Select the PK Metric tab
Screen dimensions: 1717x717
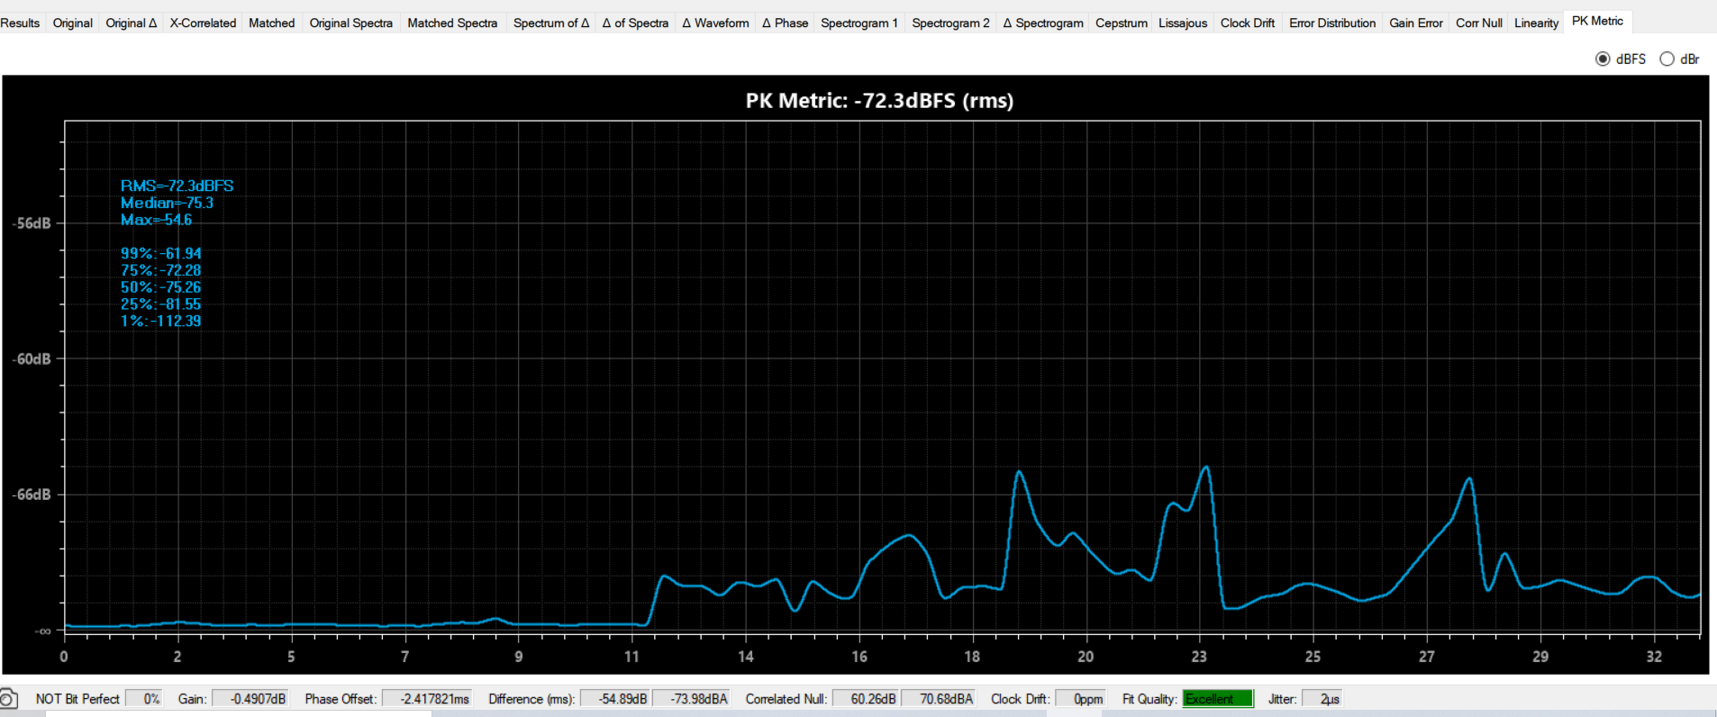click(1598, 21)
